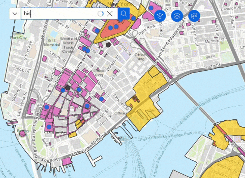Click the Monroe St street label
Screen dimensions: 245x178
coord(214,41)
